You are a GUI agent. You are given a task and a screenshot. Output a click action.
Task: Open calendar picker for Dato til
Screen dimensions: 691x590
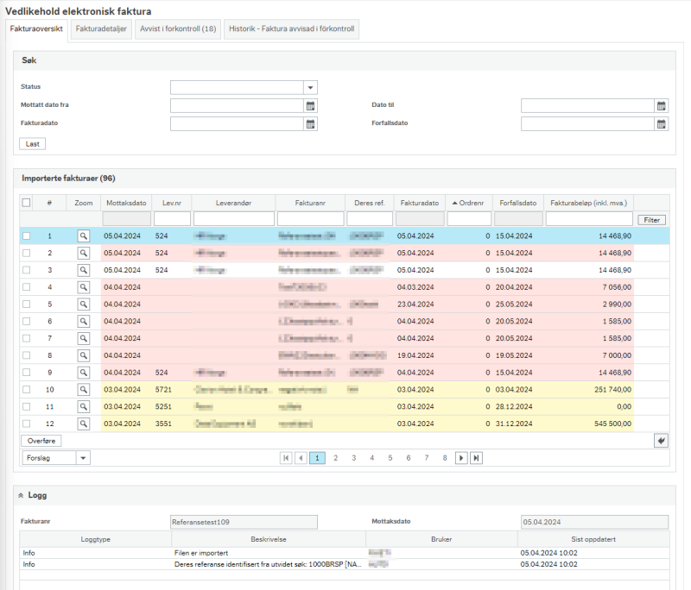coord(662,105)
